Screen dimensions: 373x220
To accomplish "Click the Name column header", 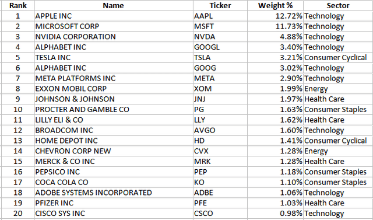I will point(114,5).
